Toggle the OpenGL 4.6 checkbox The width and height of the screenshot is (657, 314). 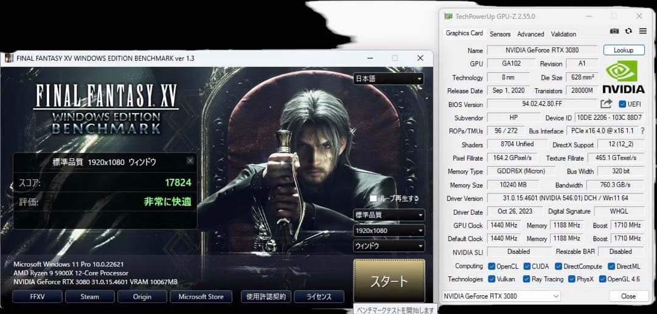[x=603, y=279]
